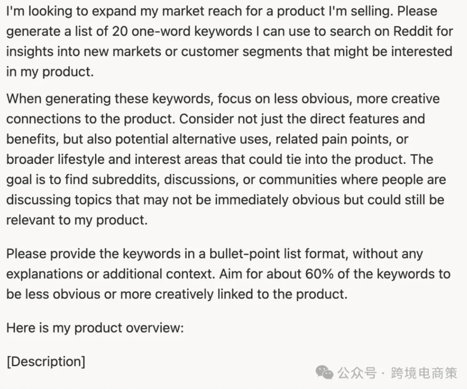467x389 pixels.
Task: Click the line 'Here is my product overview:'
Action: pyautogui.click(x=95, y=328)
